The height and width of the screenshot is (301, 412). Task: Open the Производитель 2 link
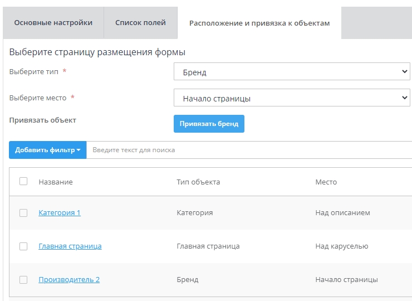[x=69, y=280]
